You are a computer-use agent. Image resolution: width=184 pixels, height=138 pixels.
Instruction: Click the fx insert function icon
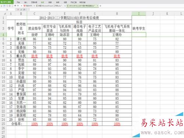click(24, 10)
